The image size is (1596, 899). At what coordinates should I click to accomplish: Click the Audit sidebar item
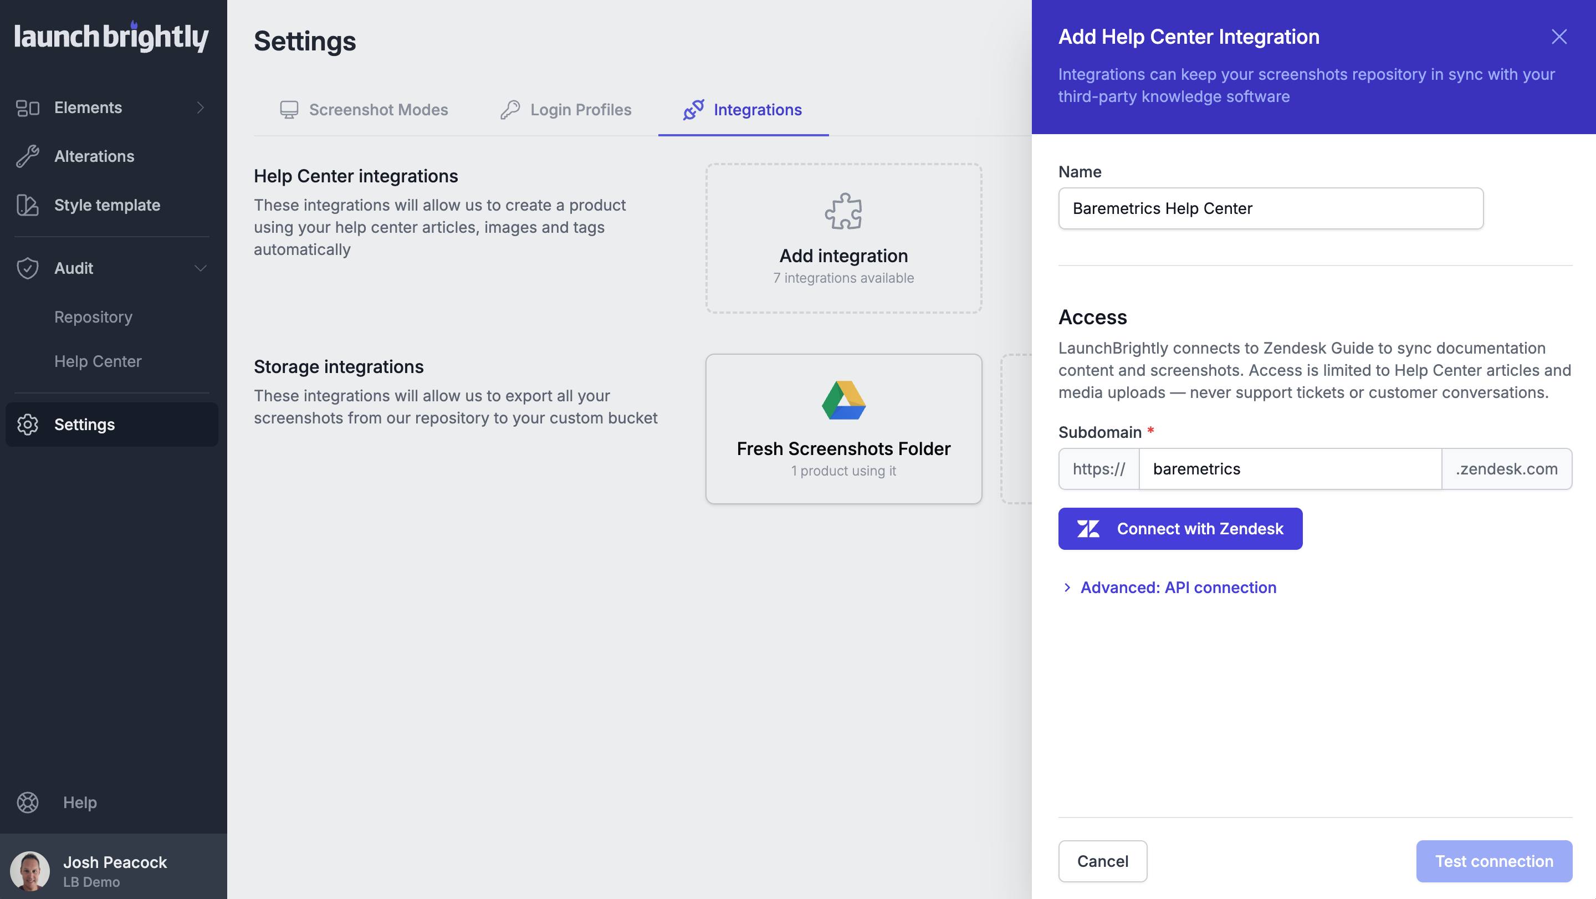click(x=111, y=268)
